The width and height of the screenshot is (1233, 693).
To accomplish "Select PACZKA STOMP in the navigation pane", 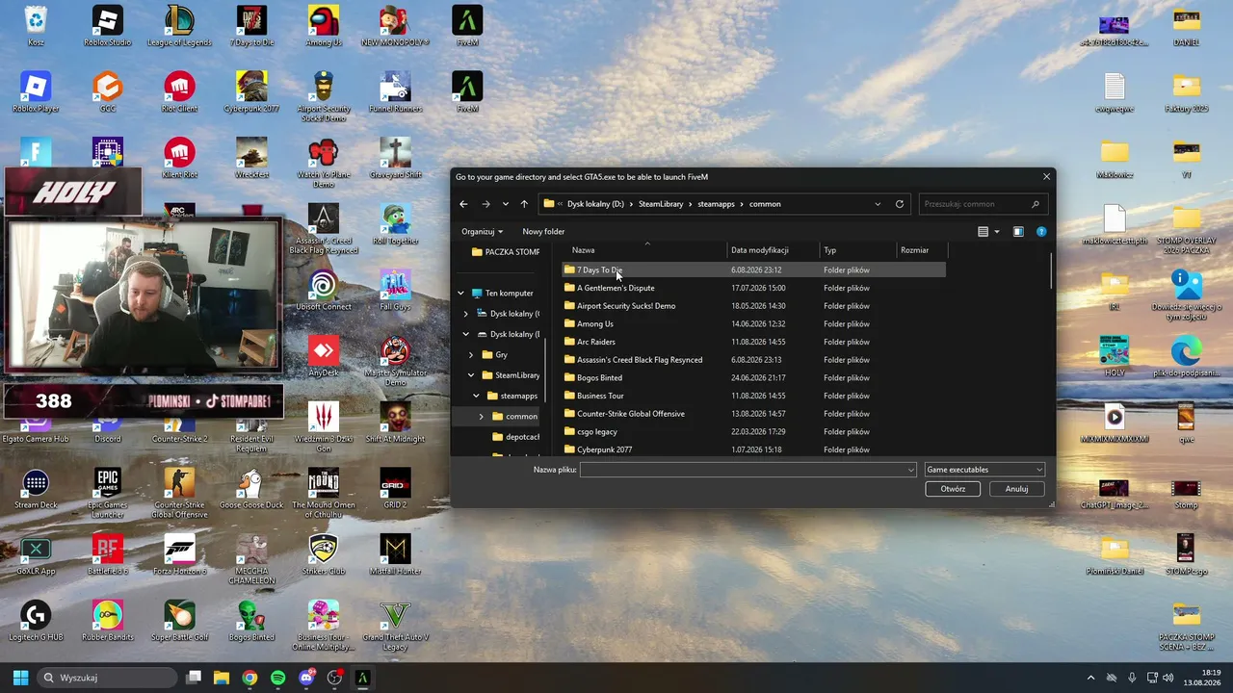I will pos(505,252).
